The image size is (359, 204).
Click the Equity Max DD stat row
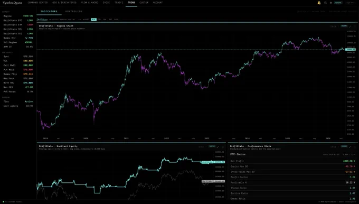pyautogui.click(x=292, y=166)
